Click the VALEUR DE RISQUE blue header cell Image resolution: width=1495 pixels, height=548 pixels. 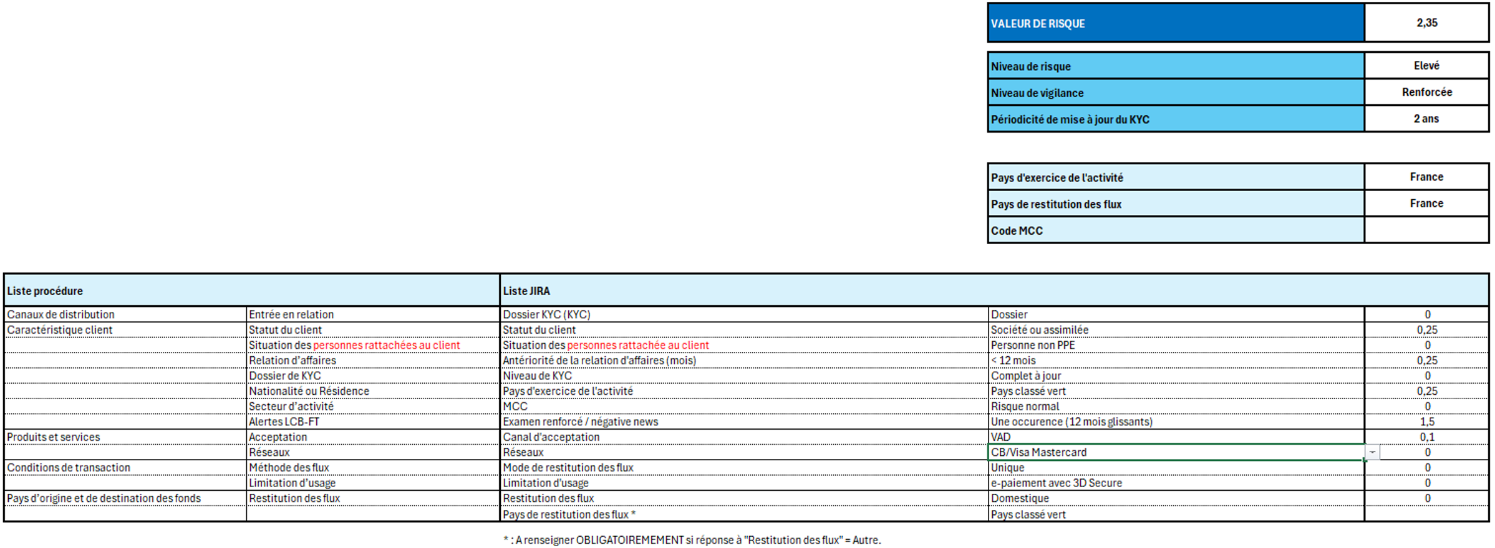pyautogui.click(x=1176, y=23)
